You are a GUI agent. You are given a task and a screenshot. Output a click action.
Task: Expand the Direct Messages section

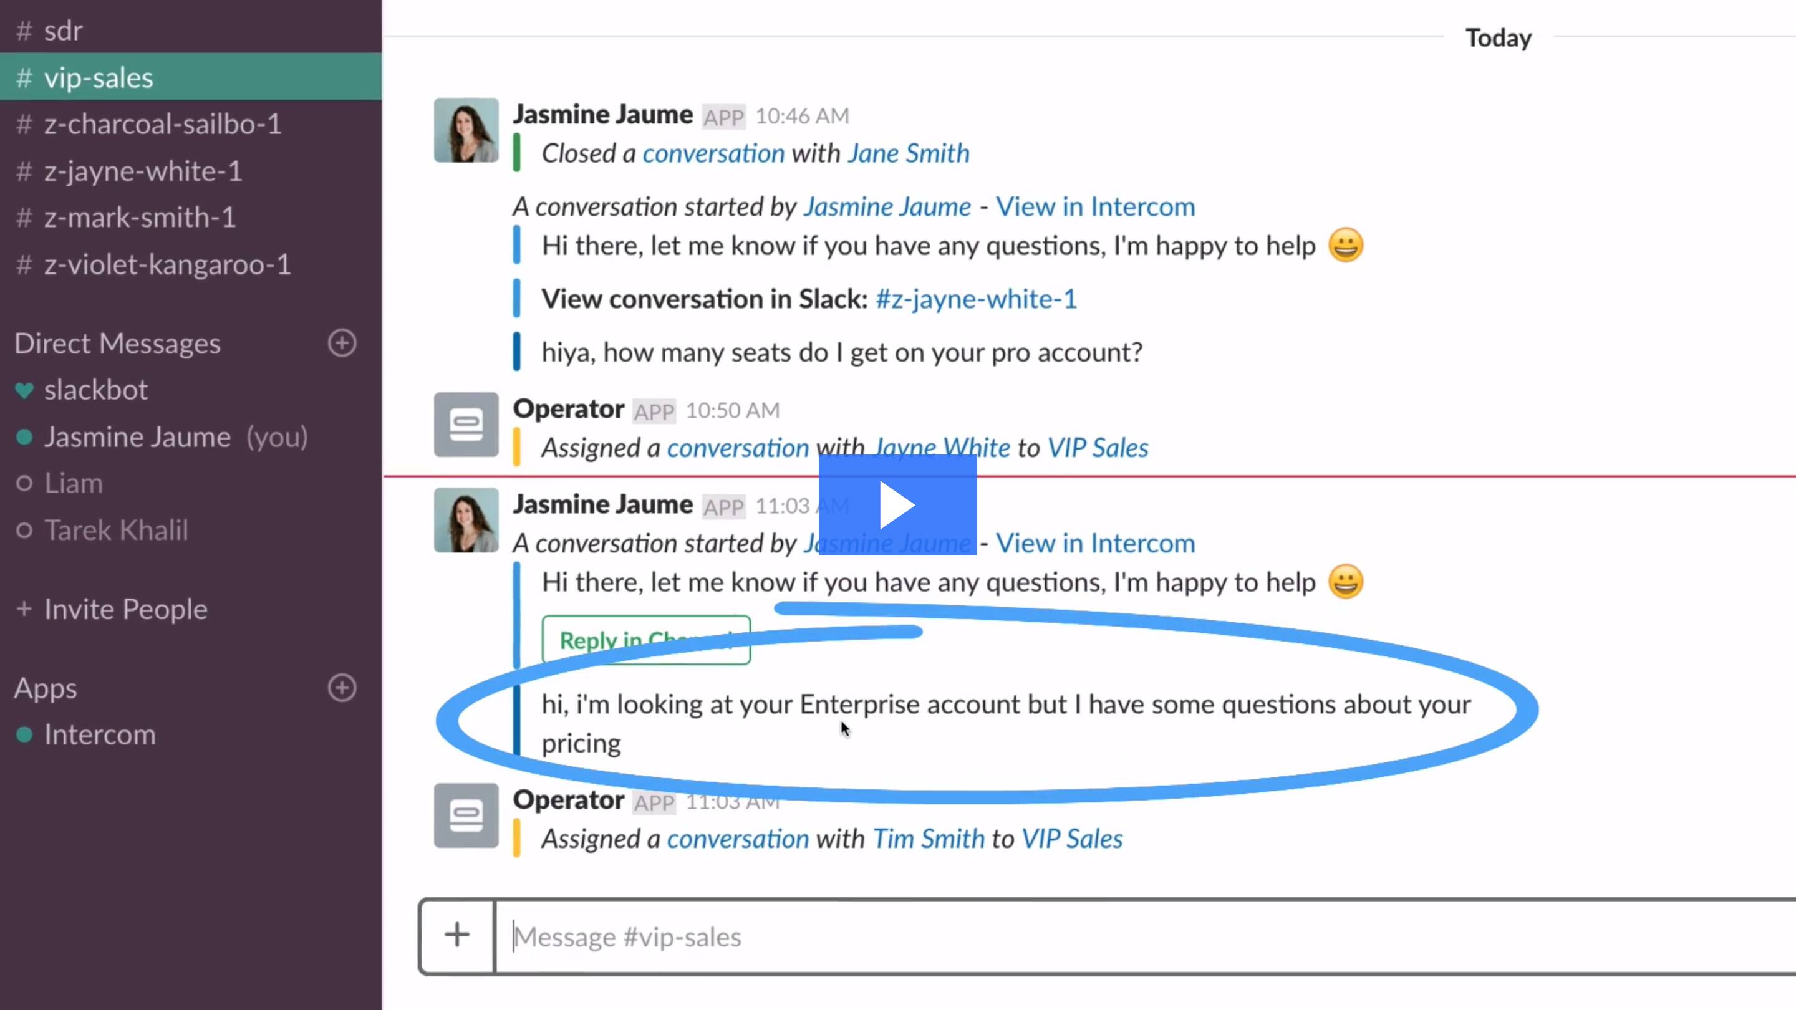pyautogui.click(x=117, y=342)
